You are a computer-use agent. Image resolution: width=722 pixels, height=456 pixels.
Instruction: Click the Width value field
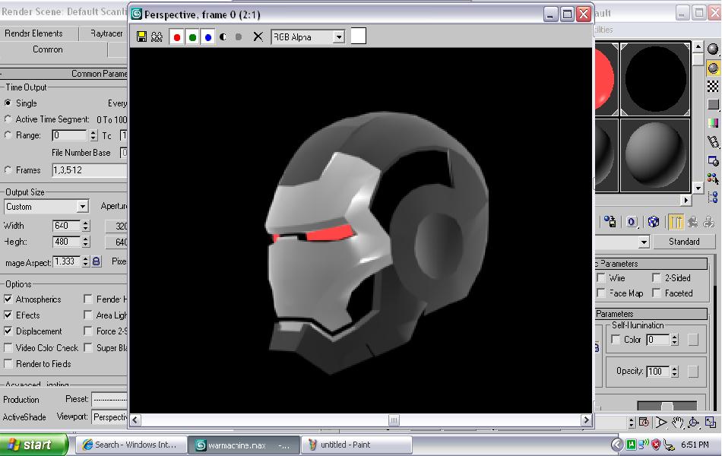point(67,226)
